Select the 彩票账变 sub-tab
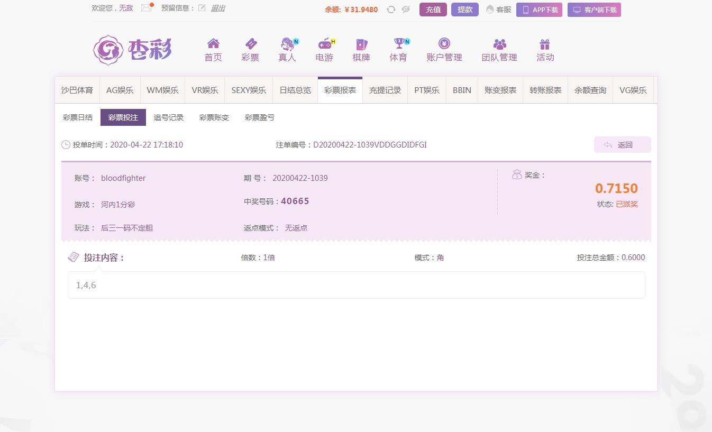This screenshot has width=712, height=432. (x=214, y=117)
